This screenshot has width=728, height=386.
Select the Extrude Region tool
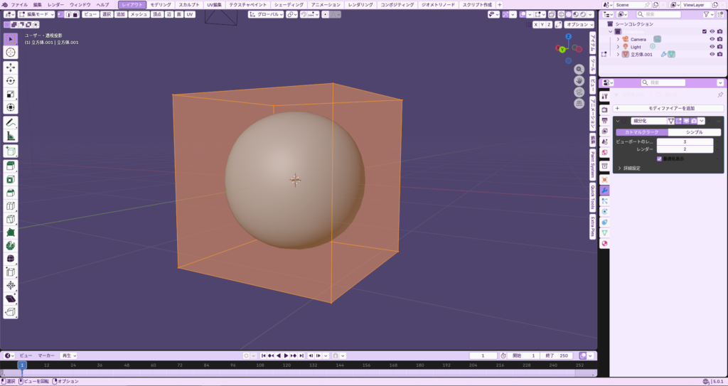(11, 166)
